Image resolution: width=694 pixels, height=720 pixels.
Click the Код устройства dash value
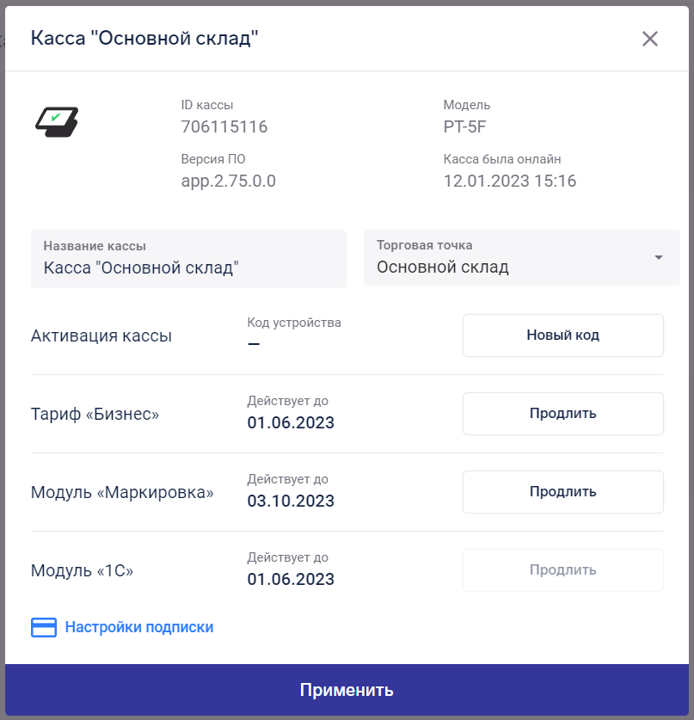click(254, 344)
